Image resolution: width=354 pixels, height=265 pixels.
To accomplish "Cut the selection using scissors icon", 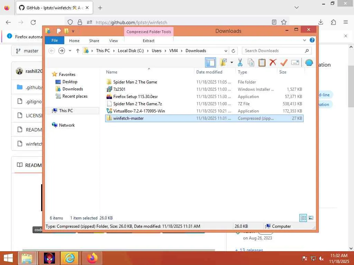I will pos(240,62).
